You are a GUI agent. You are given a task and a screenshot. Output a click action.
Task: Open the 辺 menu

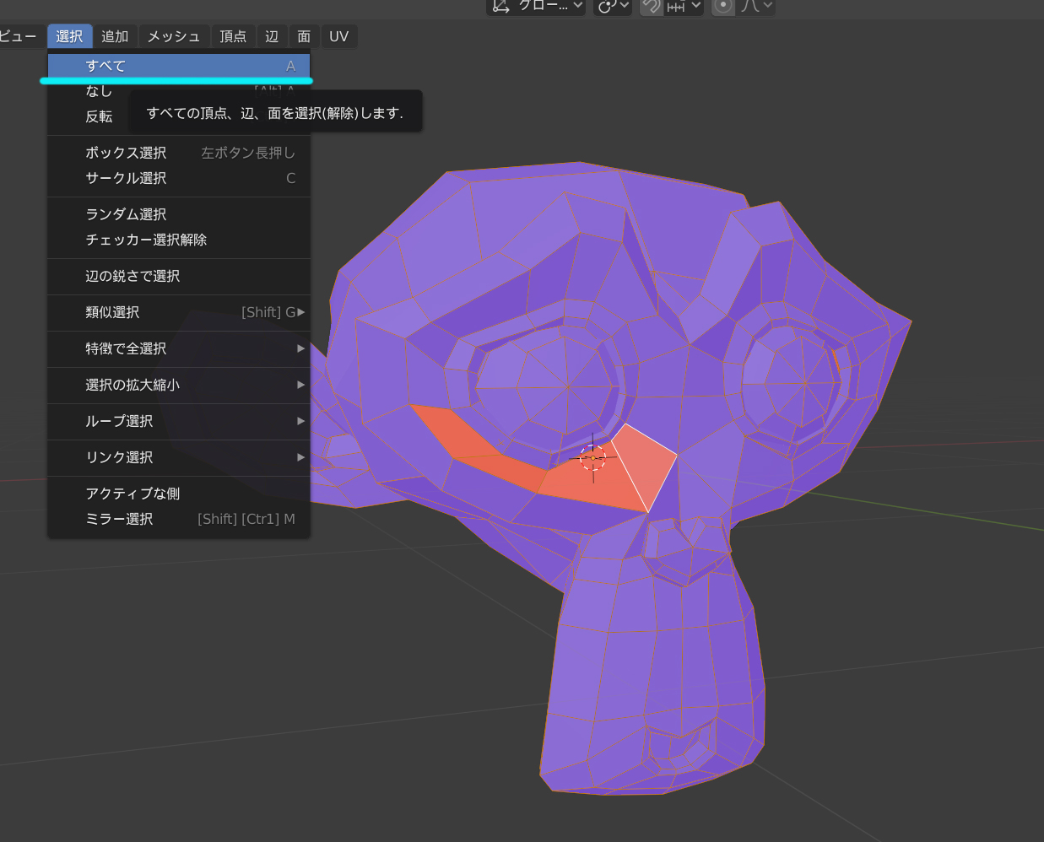tap(272, 36)
